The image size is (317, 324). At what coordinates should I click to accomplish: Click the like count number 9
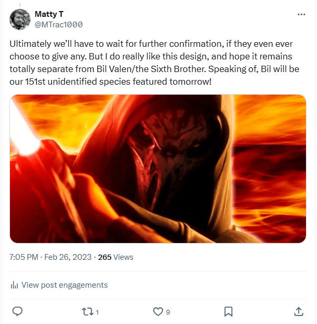(x=168, y=312)
